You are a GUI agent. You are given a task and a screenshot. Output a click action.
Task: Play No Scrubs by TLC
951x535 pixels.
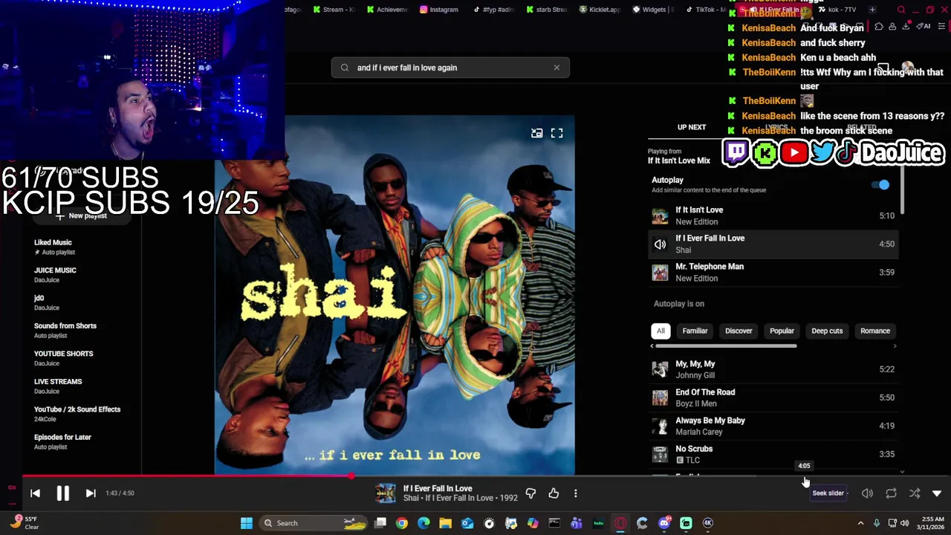773,454
